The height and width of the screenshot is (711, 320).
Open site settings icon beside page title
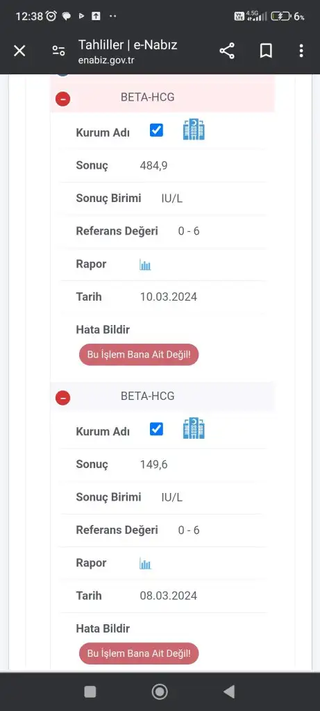click(58, 51)
